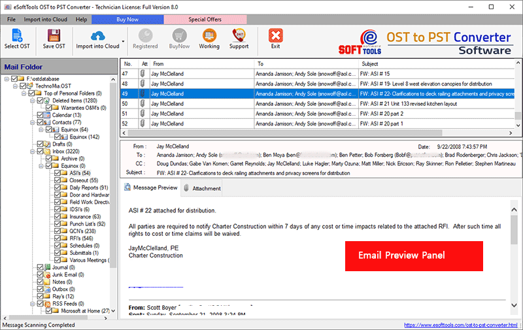Toggle the Inbox (3220) checkbox
523x330 pixels.
click(40, 152)
